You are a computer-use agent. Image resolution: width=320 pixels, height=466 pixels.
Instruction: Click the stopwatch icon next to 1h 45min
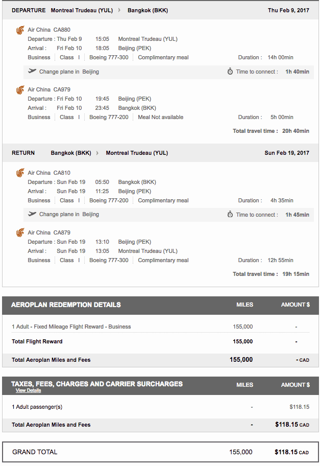230,215
